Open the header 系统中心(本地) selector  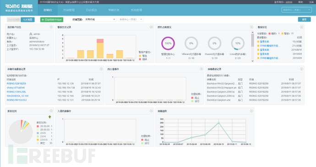(x=296, y=10)
